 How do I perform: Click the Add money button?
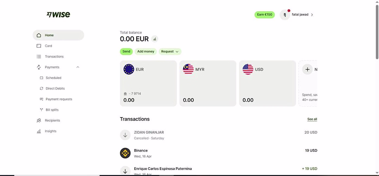146,52
